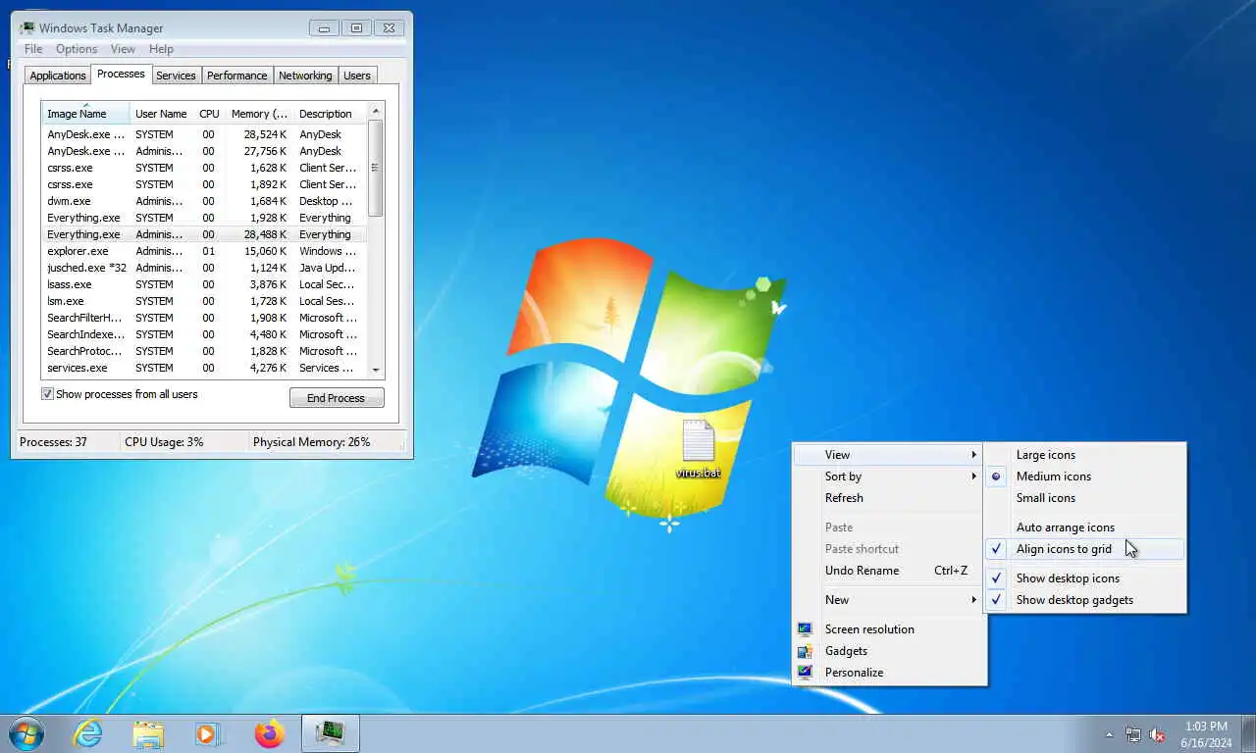
Task: Uncheck Show desktop gadgets
Action: 1085,600
